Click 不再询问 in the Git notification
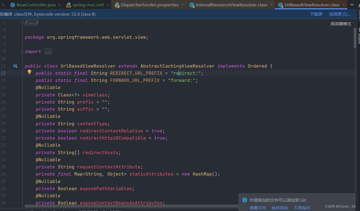This screenshot has height=211, width=360. click(302, 208)
